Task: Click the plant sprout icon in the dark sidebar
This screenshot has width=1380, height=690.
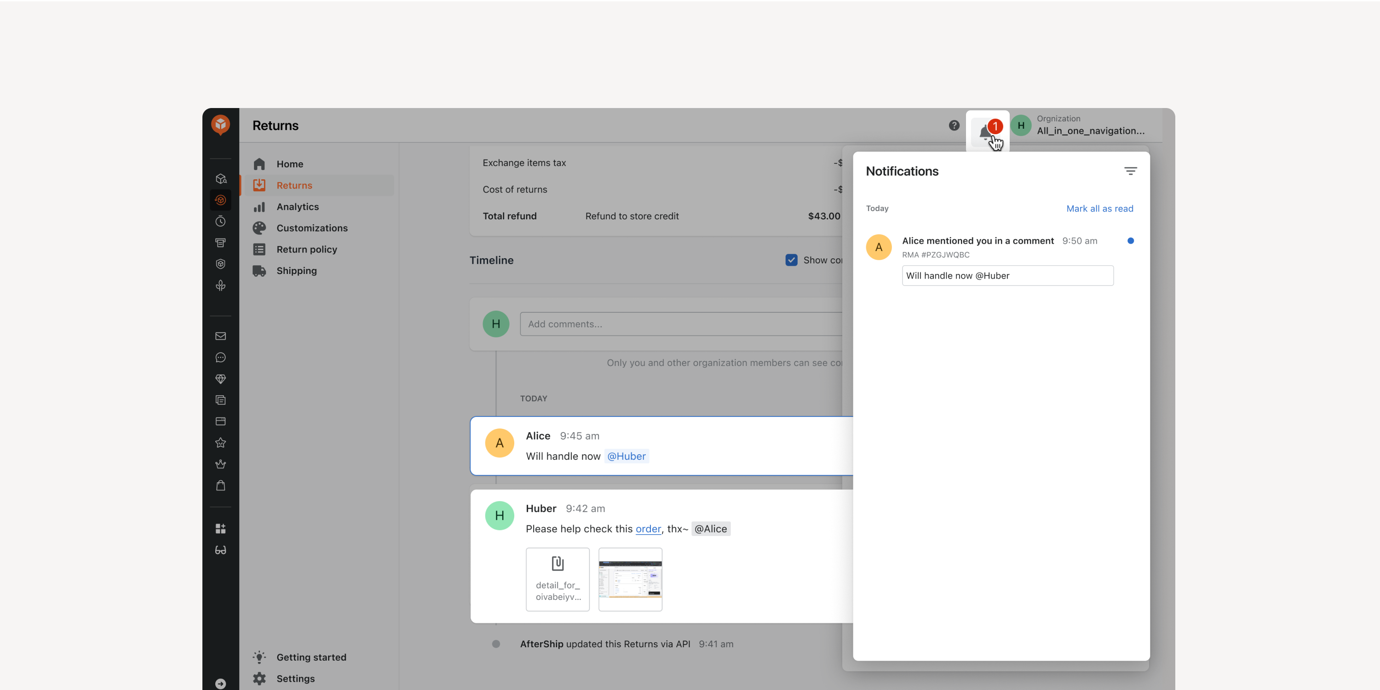Action: pos(220,285)
